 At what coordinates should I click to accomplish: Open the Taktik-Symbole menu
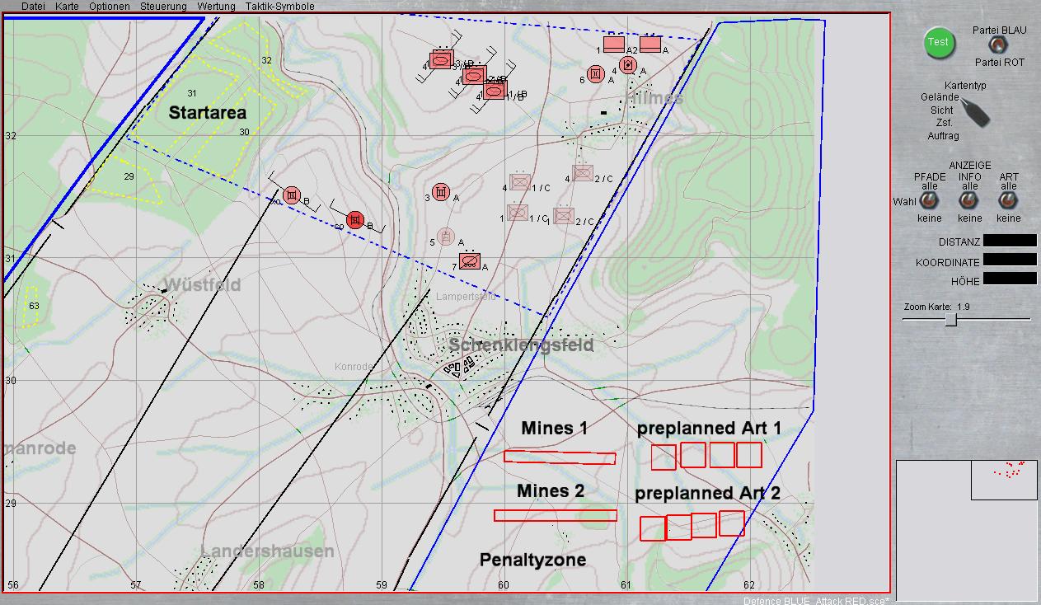(279, 6)
